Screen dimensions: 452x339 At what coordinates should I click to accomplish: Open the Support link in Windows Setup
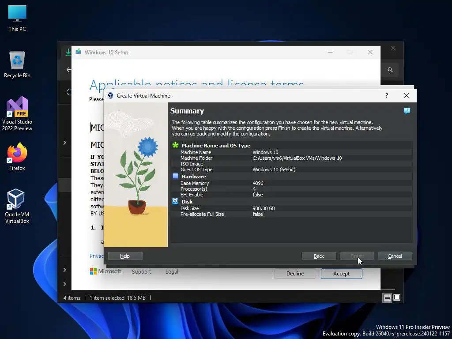[142, 271]
